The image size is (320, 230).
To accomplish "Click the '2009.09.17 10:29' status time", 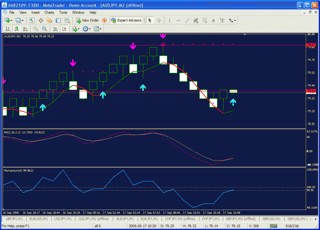I will pyautogui.click(x=142, y=226).
